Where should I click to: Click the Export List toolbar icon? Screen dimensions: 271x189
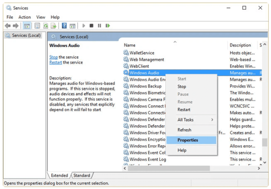[x=54, y=26]
